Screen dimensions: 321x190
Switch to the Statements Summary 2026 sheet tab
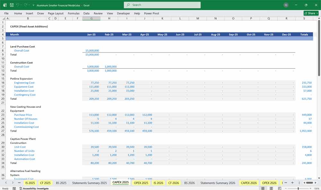click(x=218, y=183)
